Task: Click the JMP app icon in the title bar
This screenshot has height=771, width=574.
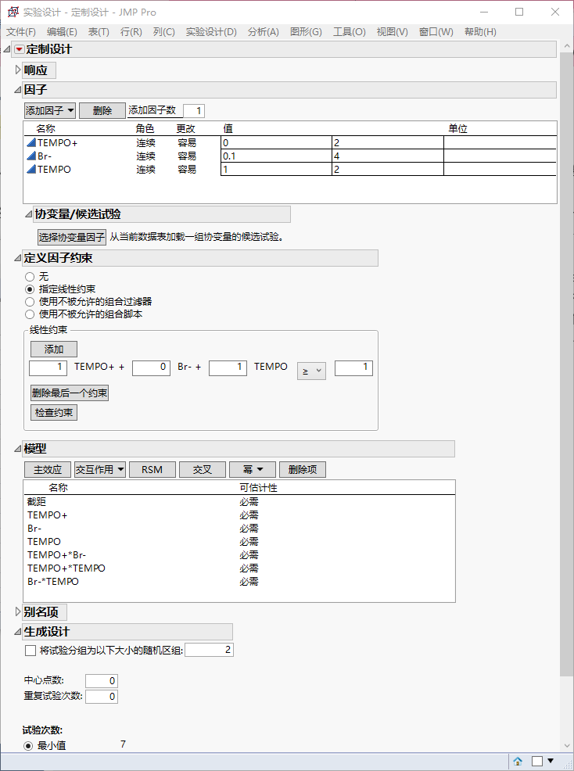Action: click(13, 13)
